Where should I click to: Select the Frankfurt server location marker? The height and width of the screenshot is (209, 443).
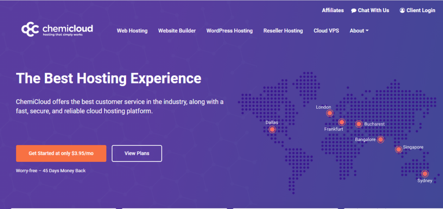click(342, 122)
